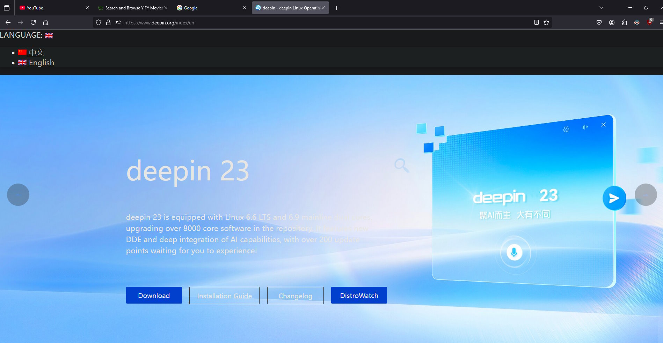The width and height of the screenshot is (663, 343).
Task: Open the Firefox application menu
Action: coord(661,22)
